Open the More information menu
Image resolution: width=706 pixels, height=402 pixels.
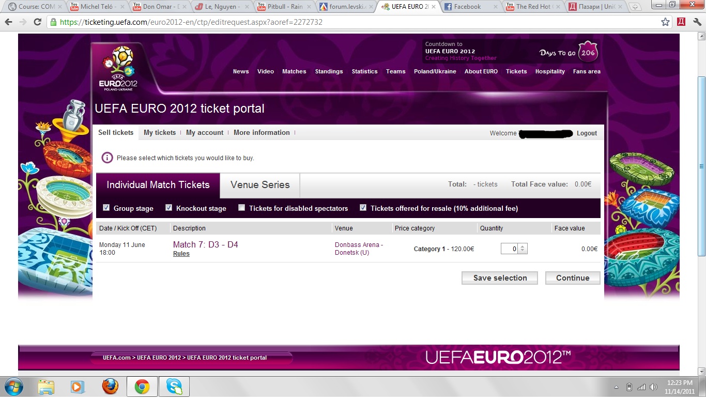point(262,132)
